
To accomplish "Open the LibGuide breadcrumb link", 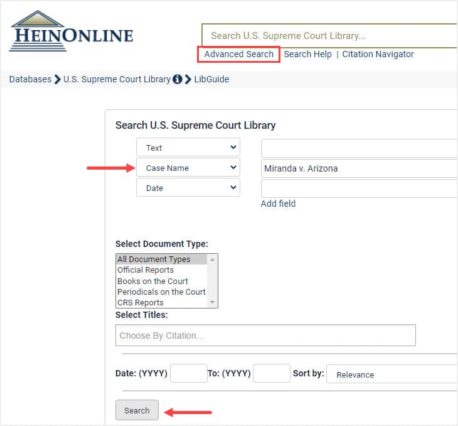I will tap(211, 79).
